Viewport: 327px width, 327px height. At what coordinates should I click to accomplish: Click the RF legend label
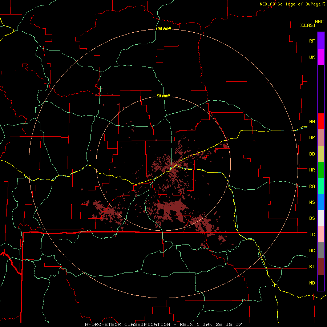pos(312,41)
